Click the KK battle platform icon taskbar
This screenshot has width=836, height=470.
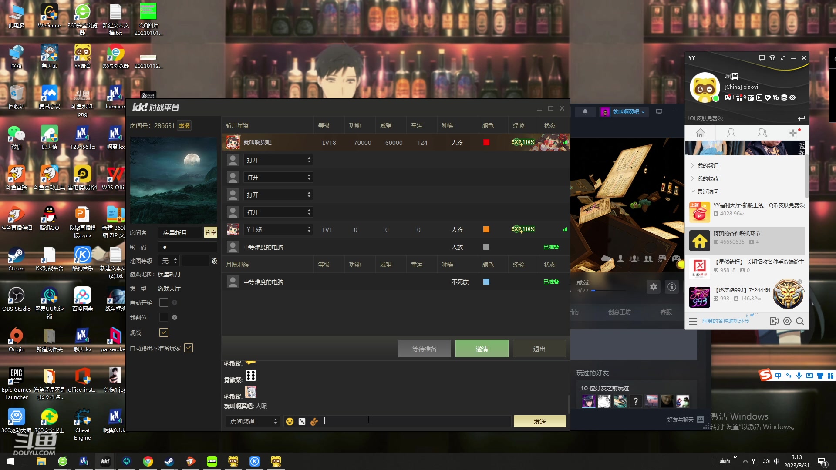click(x=104, y=461)
